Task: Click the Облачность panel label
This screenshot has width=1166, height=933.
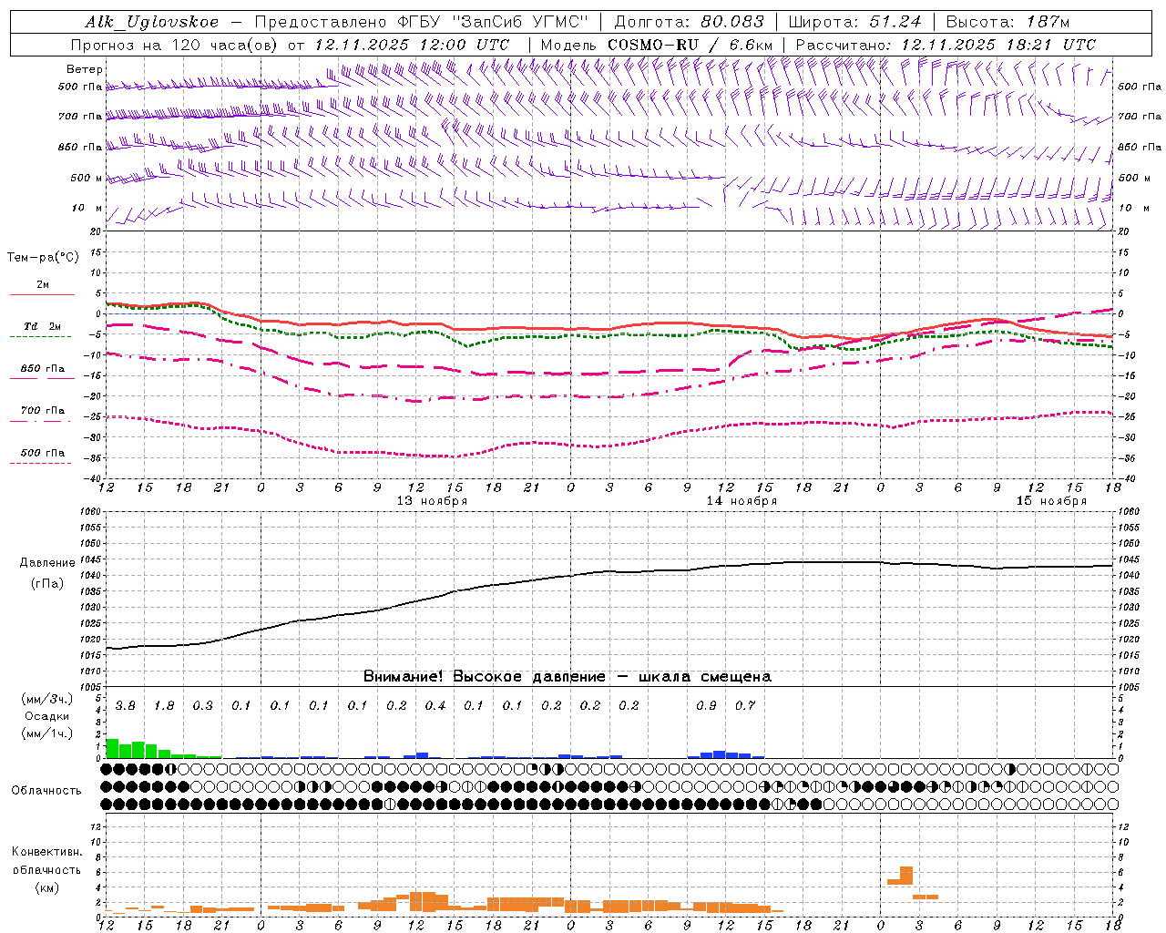Action: 46,791
